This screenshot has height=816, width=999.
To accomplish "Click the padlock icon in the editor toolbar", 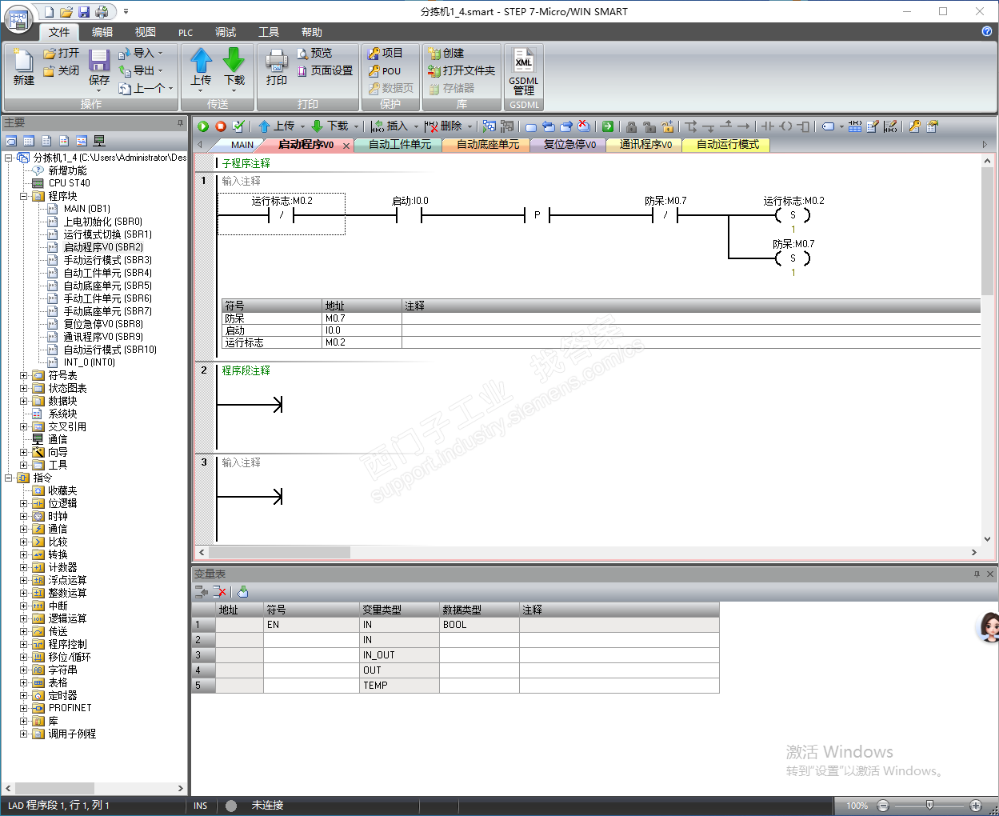I will point(631,126).
